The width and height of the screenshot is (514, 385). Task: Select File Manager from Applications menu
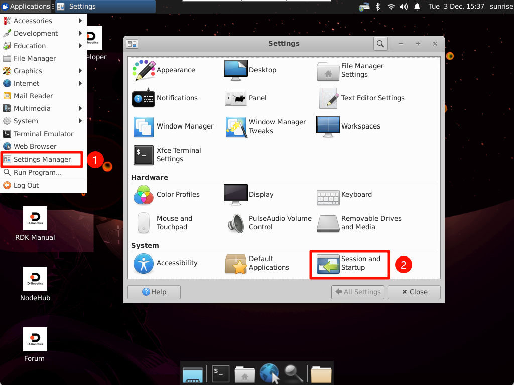pyautogui.click(x=43, y=58)
